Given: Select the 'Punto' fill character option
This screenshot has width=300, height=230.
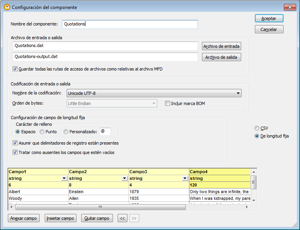Looking at the screenshot, I should pyautogui.click(x=42, y=132).
